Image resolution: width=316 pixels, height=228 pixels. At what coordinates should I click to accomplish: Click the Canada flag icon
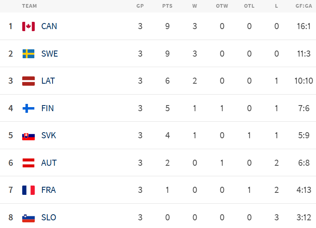click(x=28, y=26)
